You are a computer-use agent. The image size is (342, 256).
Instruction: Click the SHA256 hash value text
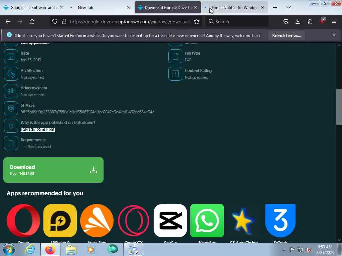point(88,112)
